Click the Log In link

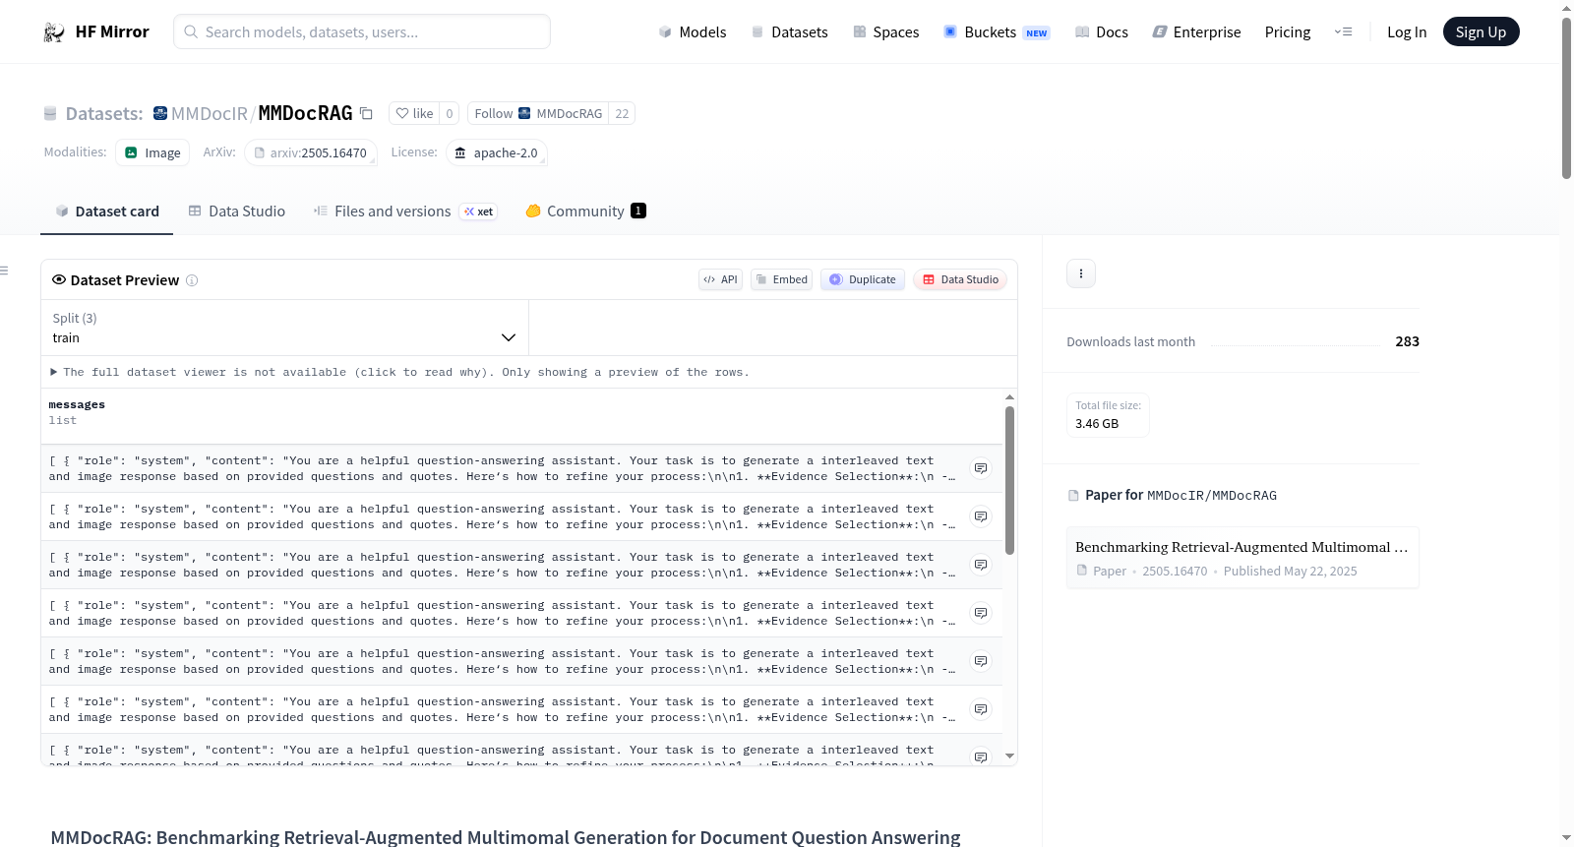(x=1407, y=32)
